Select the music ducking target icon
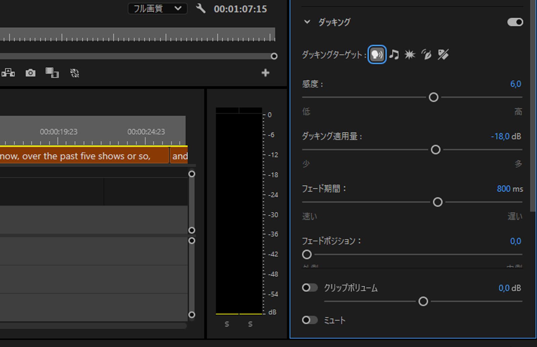 click(x=394, y=54)
